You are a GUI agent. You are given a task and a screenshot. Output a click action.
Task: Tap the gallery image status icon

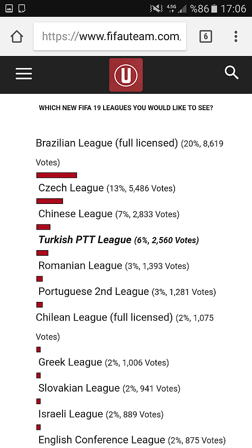pyautogui.click(x=9, y=8)
